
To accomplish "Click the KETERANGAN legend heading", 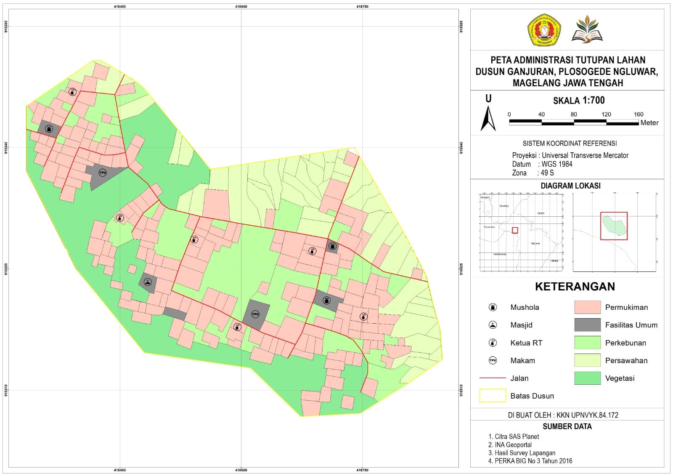I will click(x=575, y=287).
